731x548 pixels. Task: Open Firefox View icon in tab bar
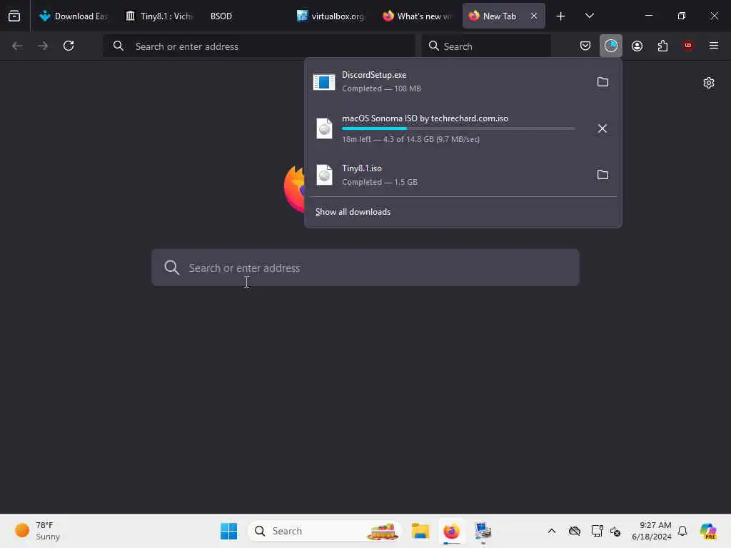pyautogui.click(x=14, y=16)
